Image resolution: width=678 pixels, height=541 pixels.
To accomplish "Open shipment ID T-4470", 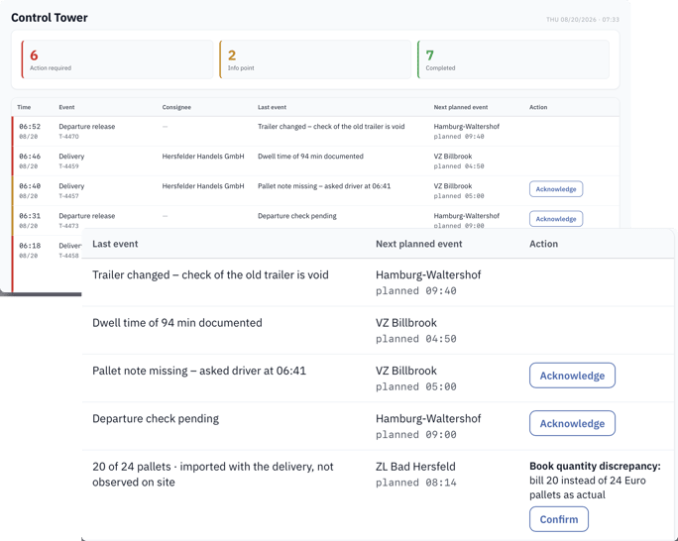I will (68, 137).
